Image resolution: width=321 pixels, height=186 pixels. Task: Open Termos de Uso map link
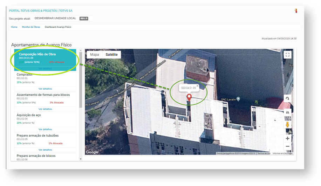coord(264,153)
